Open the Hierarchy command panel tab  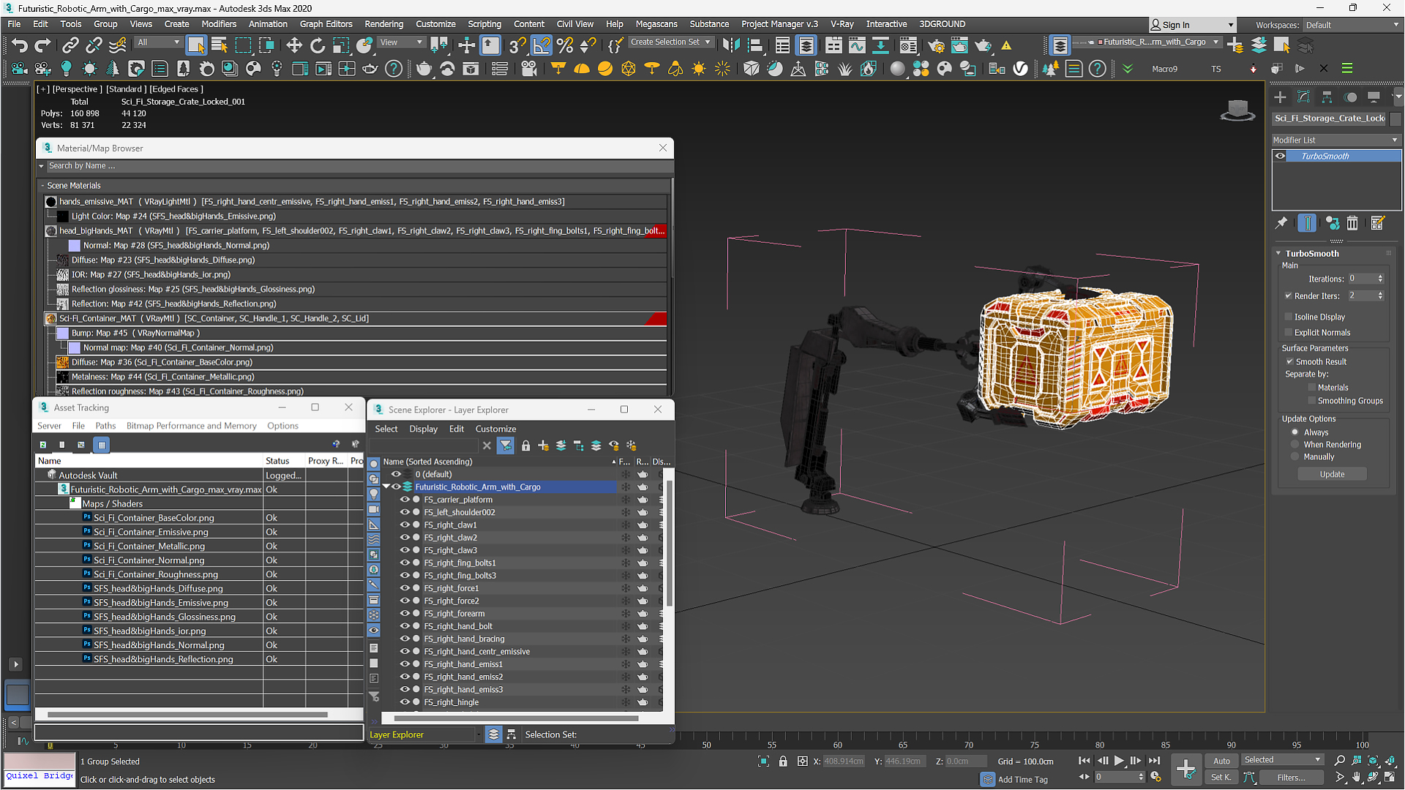[1327, 97]
